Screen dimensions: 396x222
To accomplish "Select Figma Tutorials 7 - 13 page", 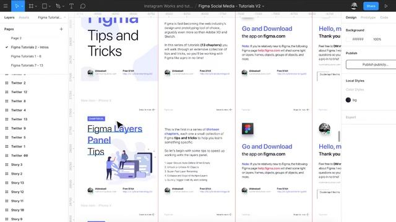I will pos(27,65).
